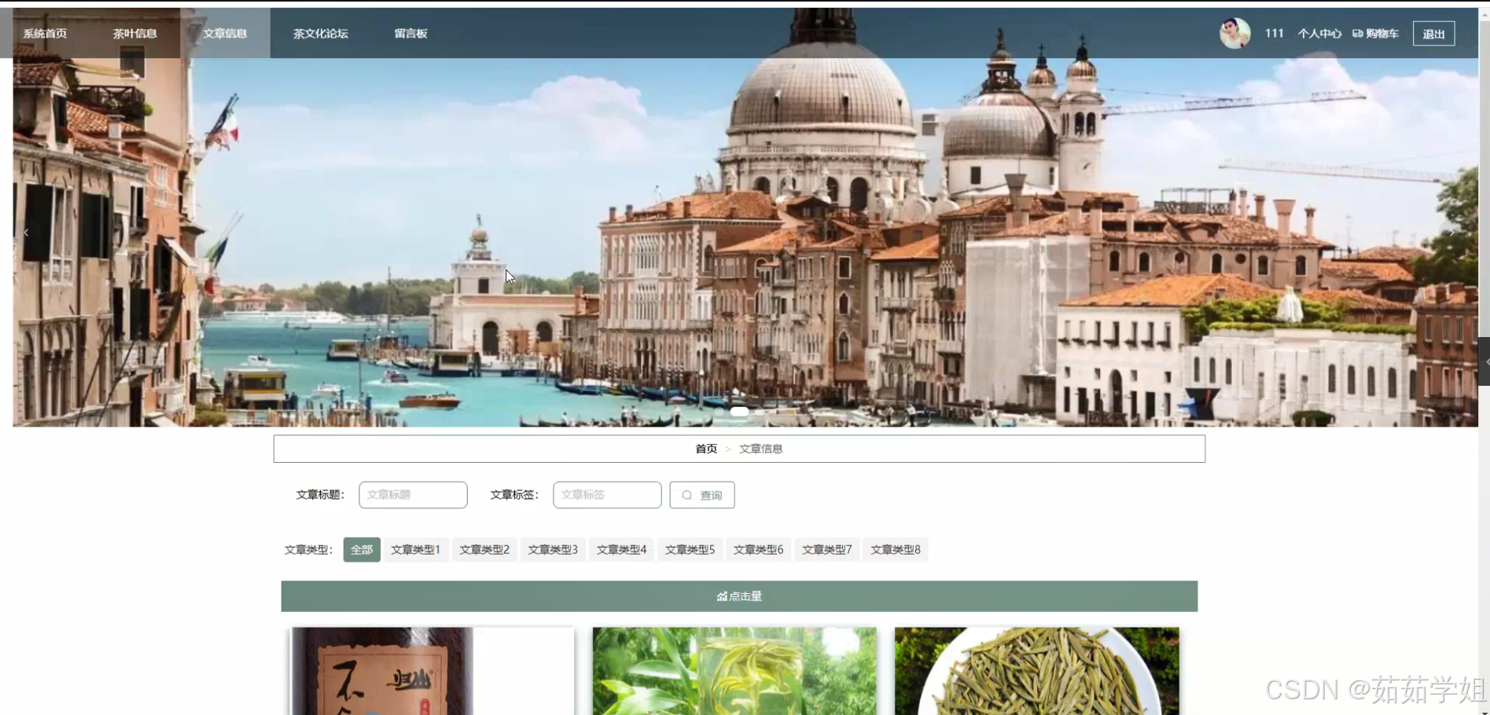Filter by 文章类型6
Viewport: 1490px width, 715px height.
pos(758,549)
